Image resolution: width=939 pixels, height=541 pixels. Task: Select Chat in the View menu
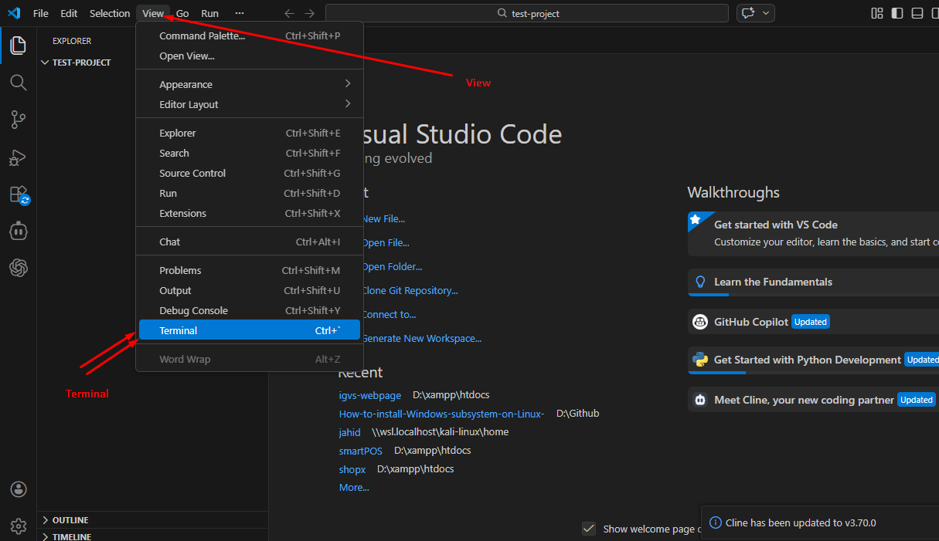249,242
